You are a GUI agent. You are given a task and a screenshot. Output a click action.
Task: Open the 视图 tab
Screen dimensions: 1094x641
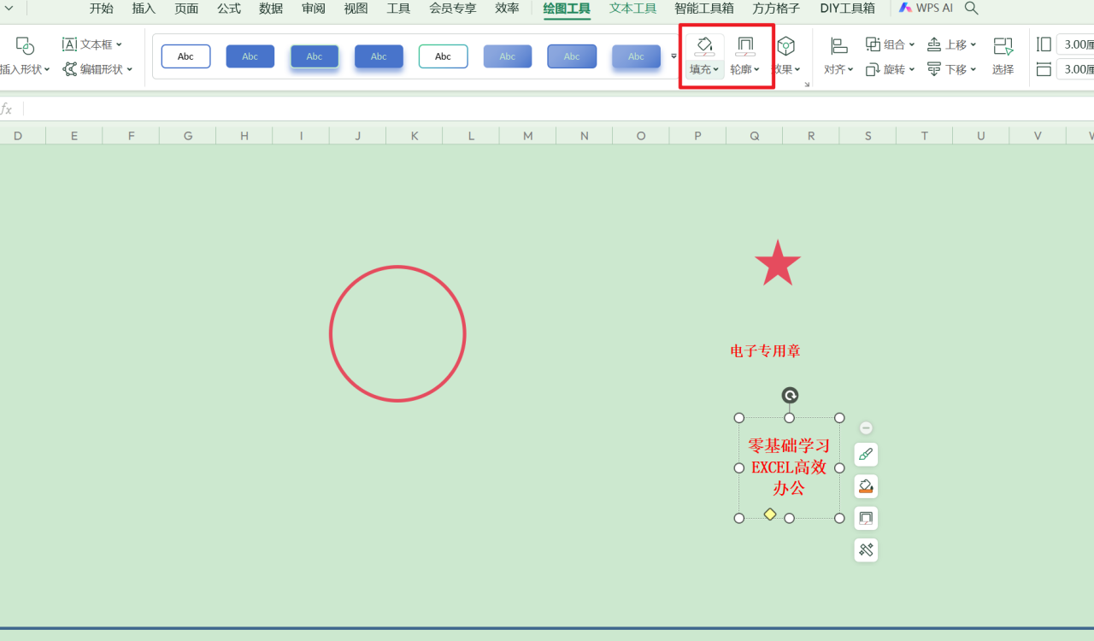[x=356, y=9]
